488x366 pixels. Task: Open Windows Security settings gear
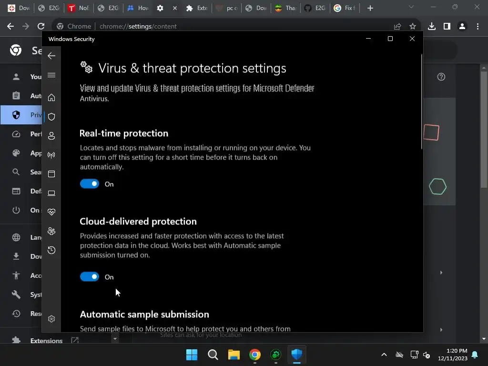[51, 319]
